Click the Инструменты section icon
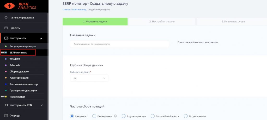The height and width of the screenshot is (120, 267). [6, 38]
